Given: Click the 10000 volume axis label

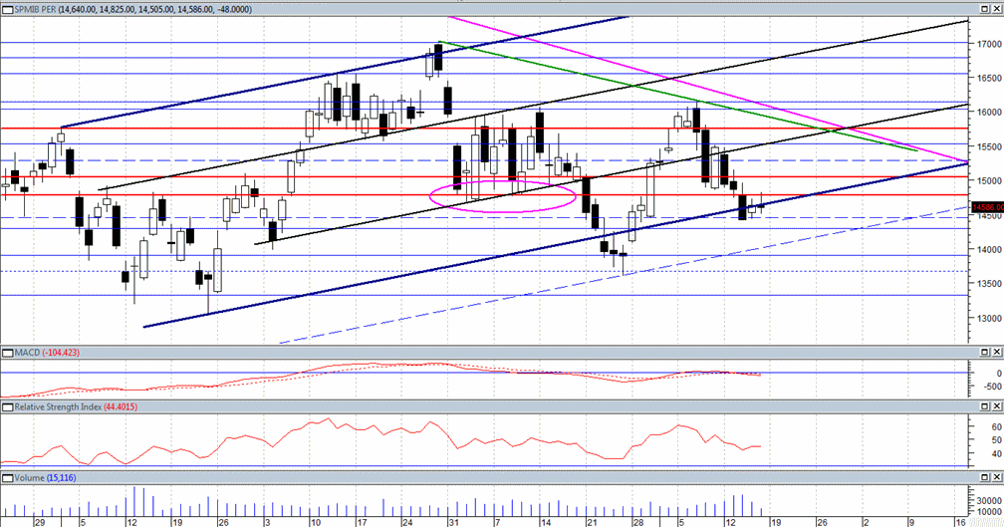Looking at the screenshot, I should click(x=990, y=512).
